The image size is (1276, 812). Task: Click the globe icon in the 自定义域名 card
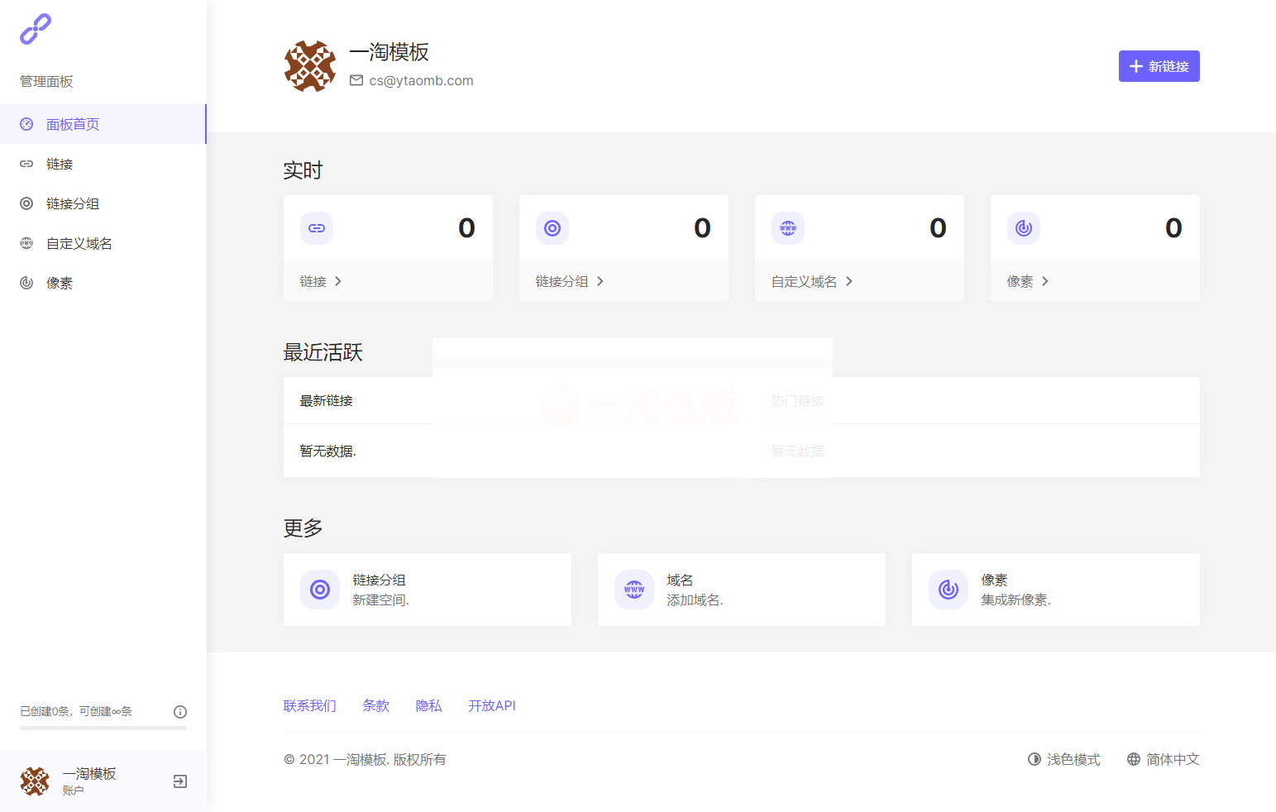(788, 228)
